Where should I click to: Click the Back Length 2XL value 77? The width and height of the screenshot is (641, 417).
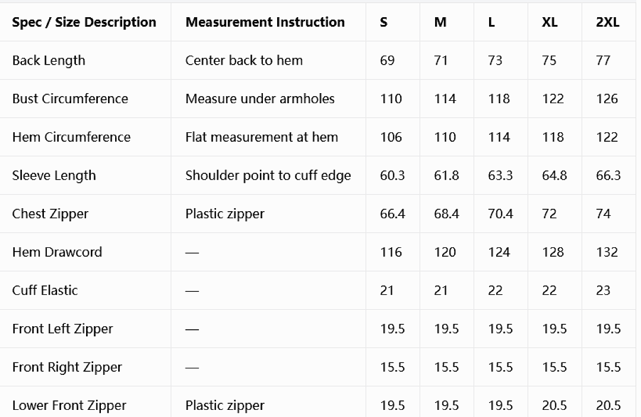click(603, 61)
